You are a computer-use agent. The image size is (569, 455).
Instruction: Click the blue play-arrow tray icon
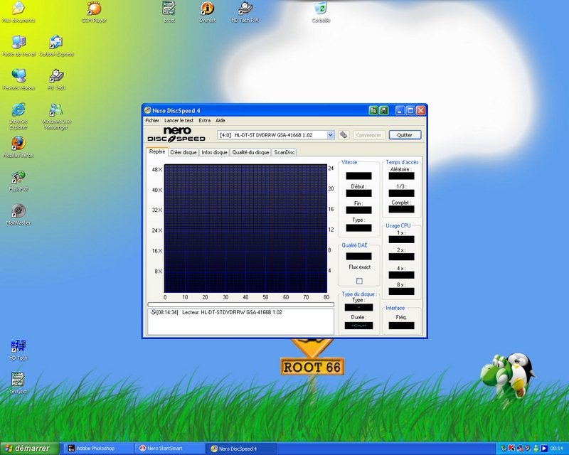pyautogui.click(x=543, y=449)
